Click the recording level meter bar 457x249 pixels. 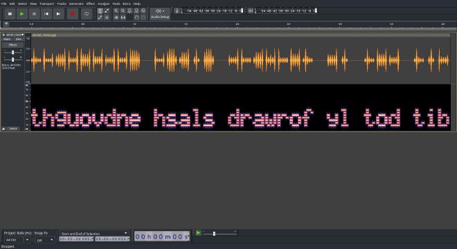pos(212,11)
